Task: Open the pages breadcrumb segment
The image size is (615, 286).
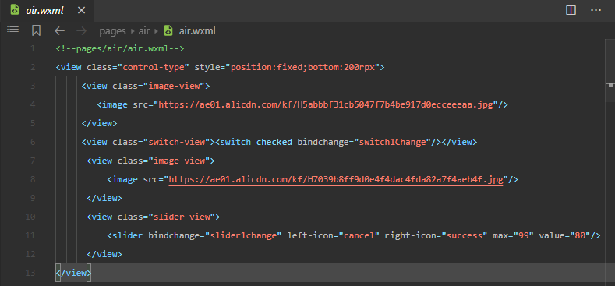Action: coord(112,31)
